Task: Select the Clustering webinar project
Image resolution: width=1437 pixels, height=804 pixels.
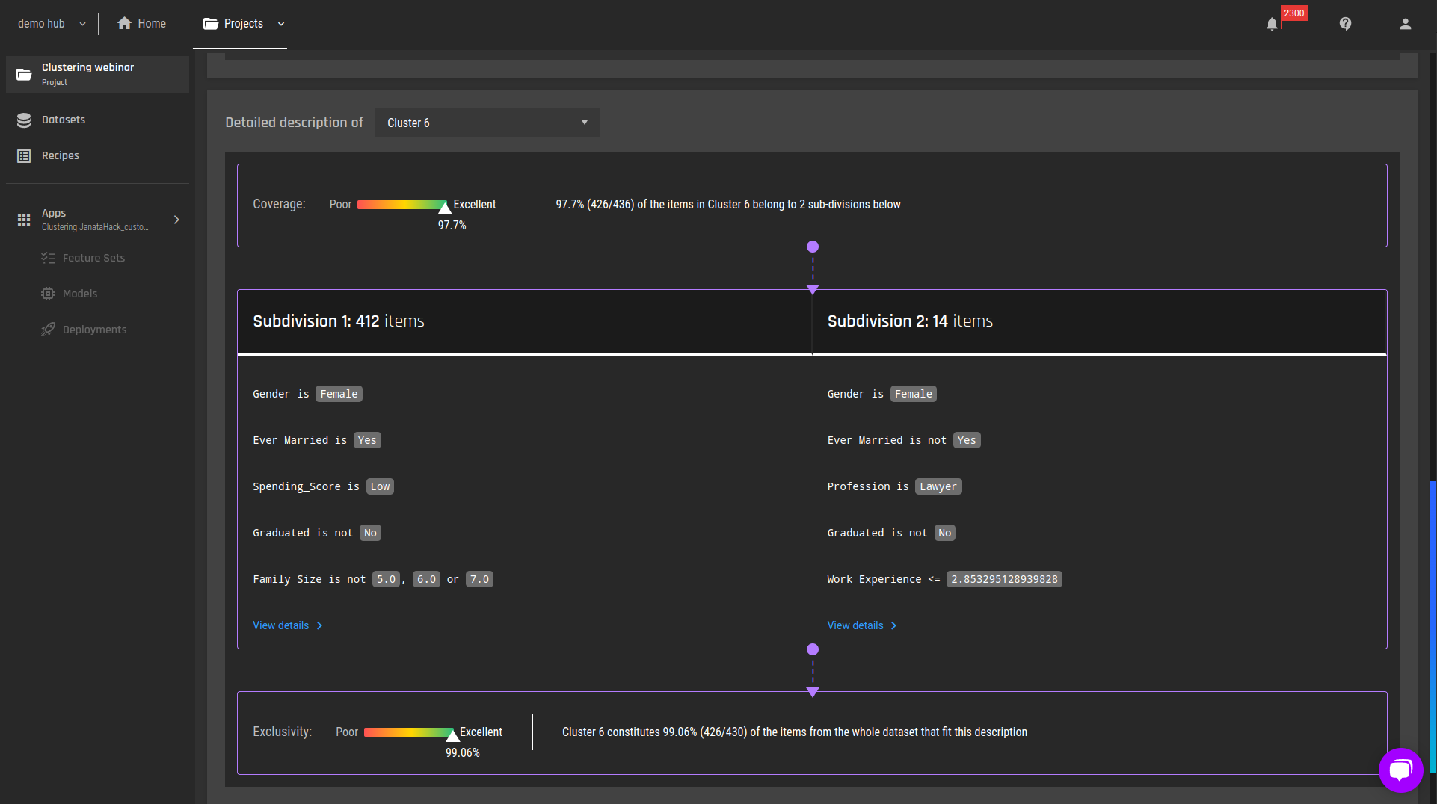Action: click(97, 74)
